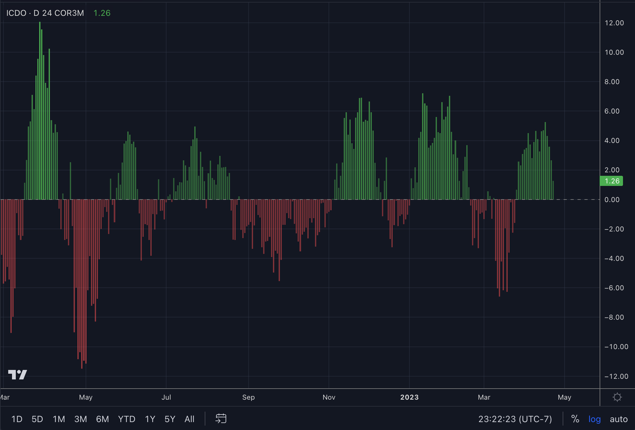Viewport: 635px width, 430px height.
Task: Select the 5D time range
Action: (37, 419)
